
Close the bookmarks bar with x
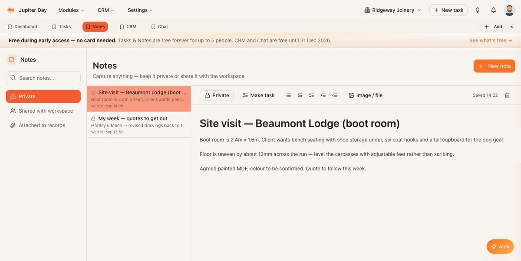tap(511, 26)
